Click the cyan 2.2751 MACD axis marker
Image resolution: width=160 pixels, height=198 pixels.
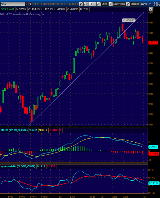pos(153,147)
